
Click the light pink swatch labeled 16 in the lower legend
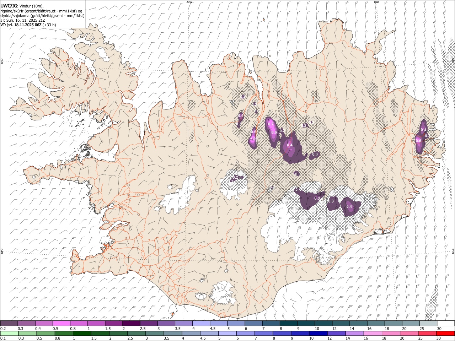click(373, 333)
